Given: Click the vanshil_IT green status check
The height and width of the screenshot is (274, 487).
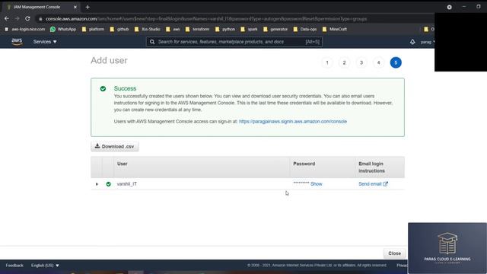Looking at the screenshot, I should [108, 184].
